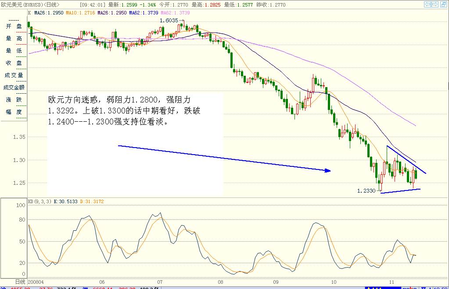This screenshot has height=289, width=449.
Task: Click the 09 month label on the time axis
Action: 276,282
